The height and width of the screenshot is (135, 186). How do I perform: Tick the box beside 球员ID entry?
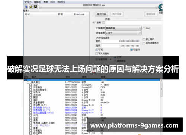click(x=31, y=92)
